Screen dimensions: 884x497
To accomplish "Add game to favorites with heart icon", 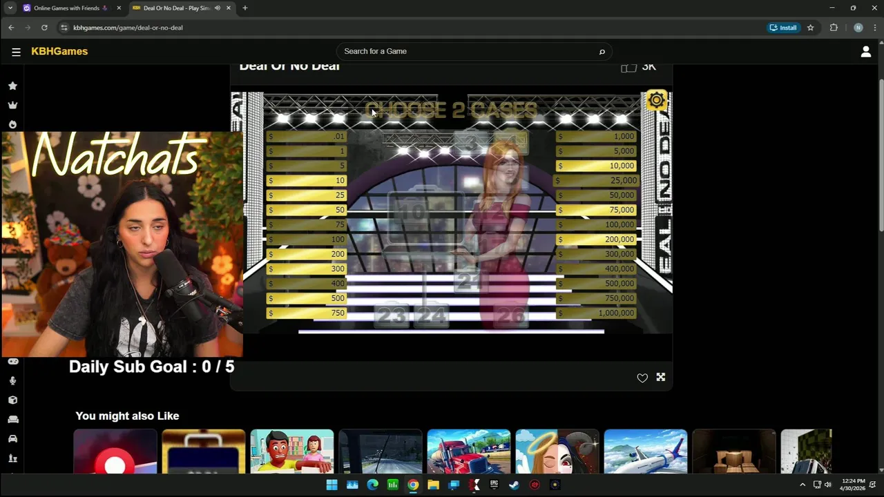I will tap(642, 378).
